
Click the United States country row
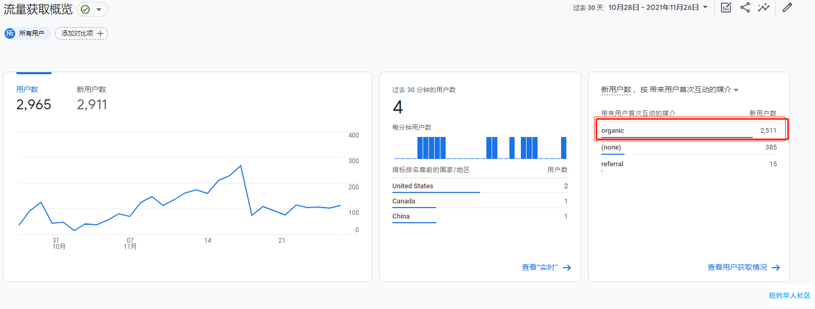[x=480, y=186]
